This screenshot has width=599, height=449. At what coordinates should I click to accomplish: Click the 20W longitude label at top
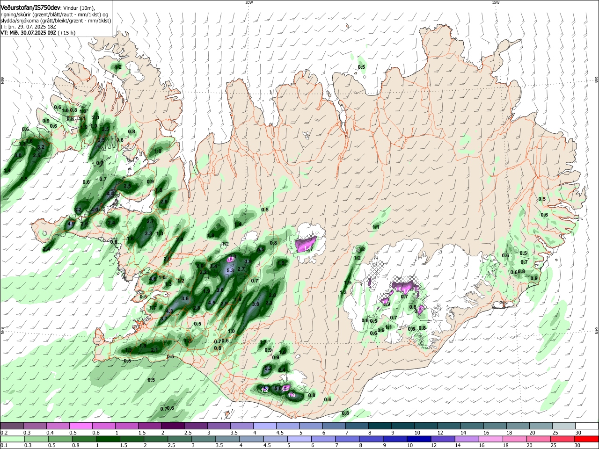tap(249, 2)
